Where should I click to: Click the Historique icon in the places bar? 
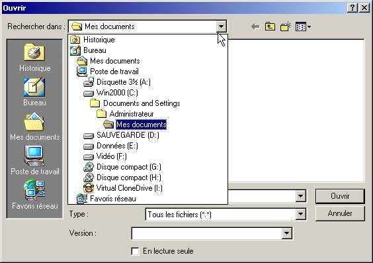[34, 57]
